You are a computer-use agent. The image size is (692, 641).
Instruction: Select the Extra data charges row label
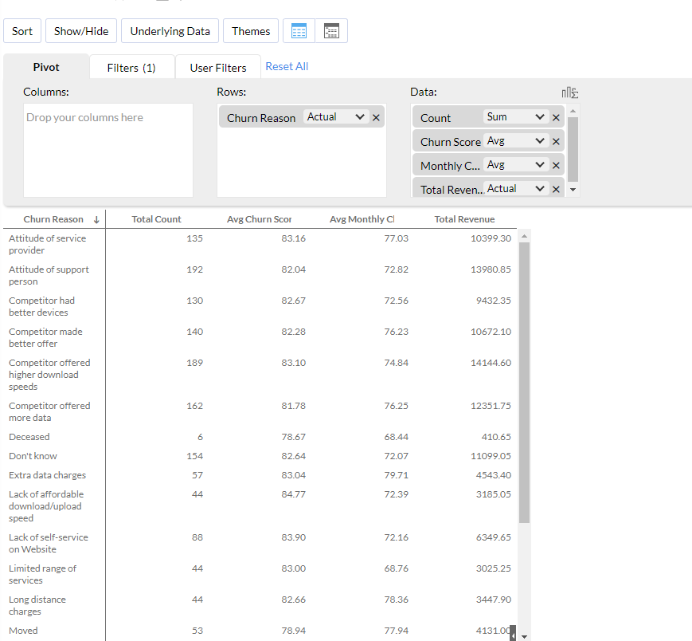47,475
